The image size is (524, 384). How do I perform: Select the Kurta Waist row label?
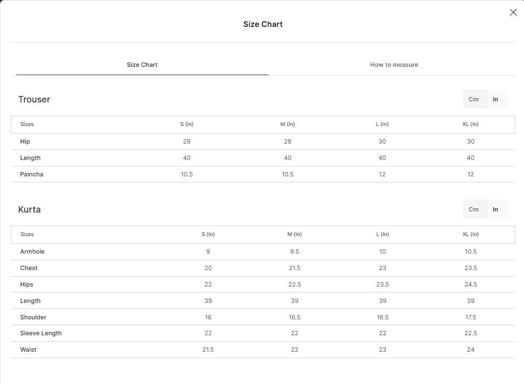[28, 349]
